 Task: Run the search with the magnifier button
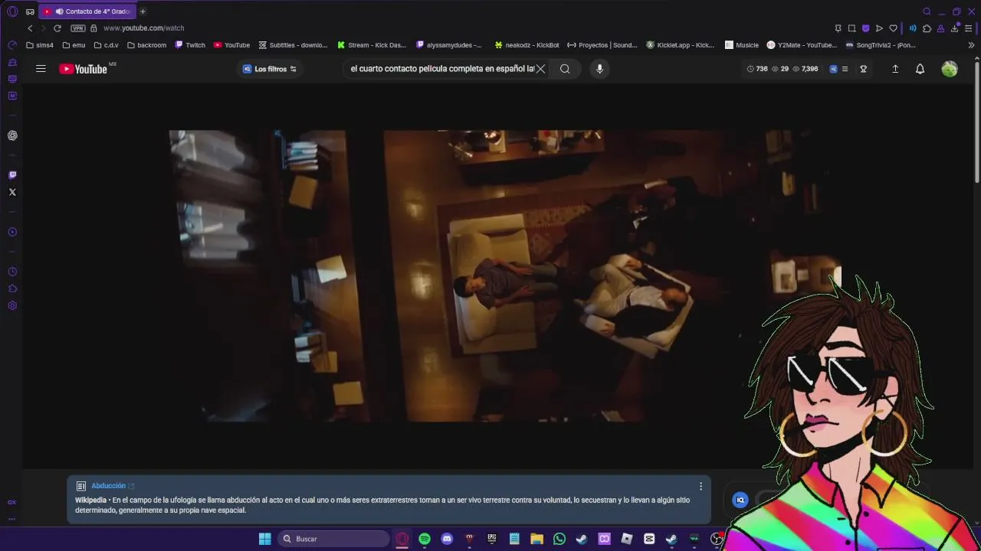click(565, 69)
